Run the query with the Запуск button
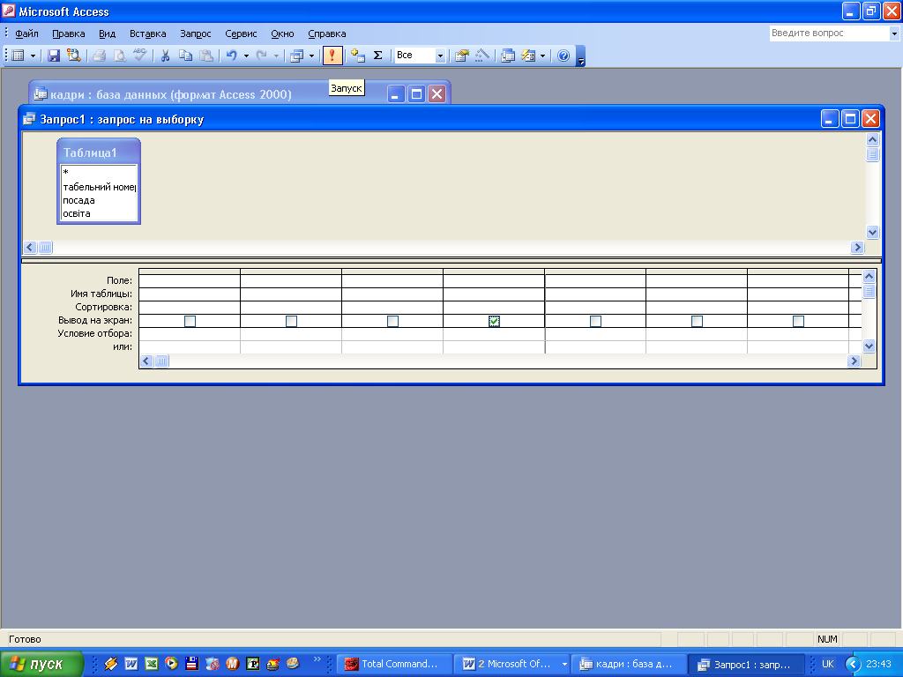The image size is (903, 677). pos(332,56)
